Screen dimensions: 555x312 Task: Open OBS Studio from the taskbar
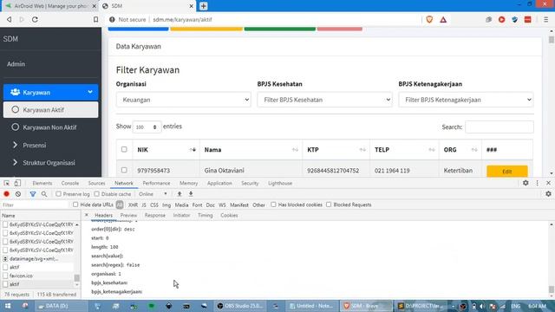239,306
